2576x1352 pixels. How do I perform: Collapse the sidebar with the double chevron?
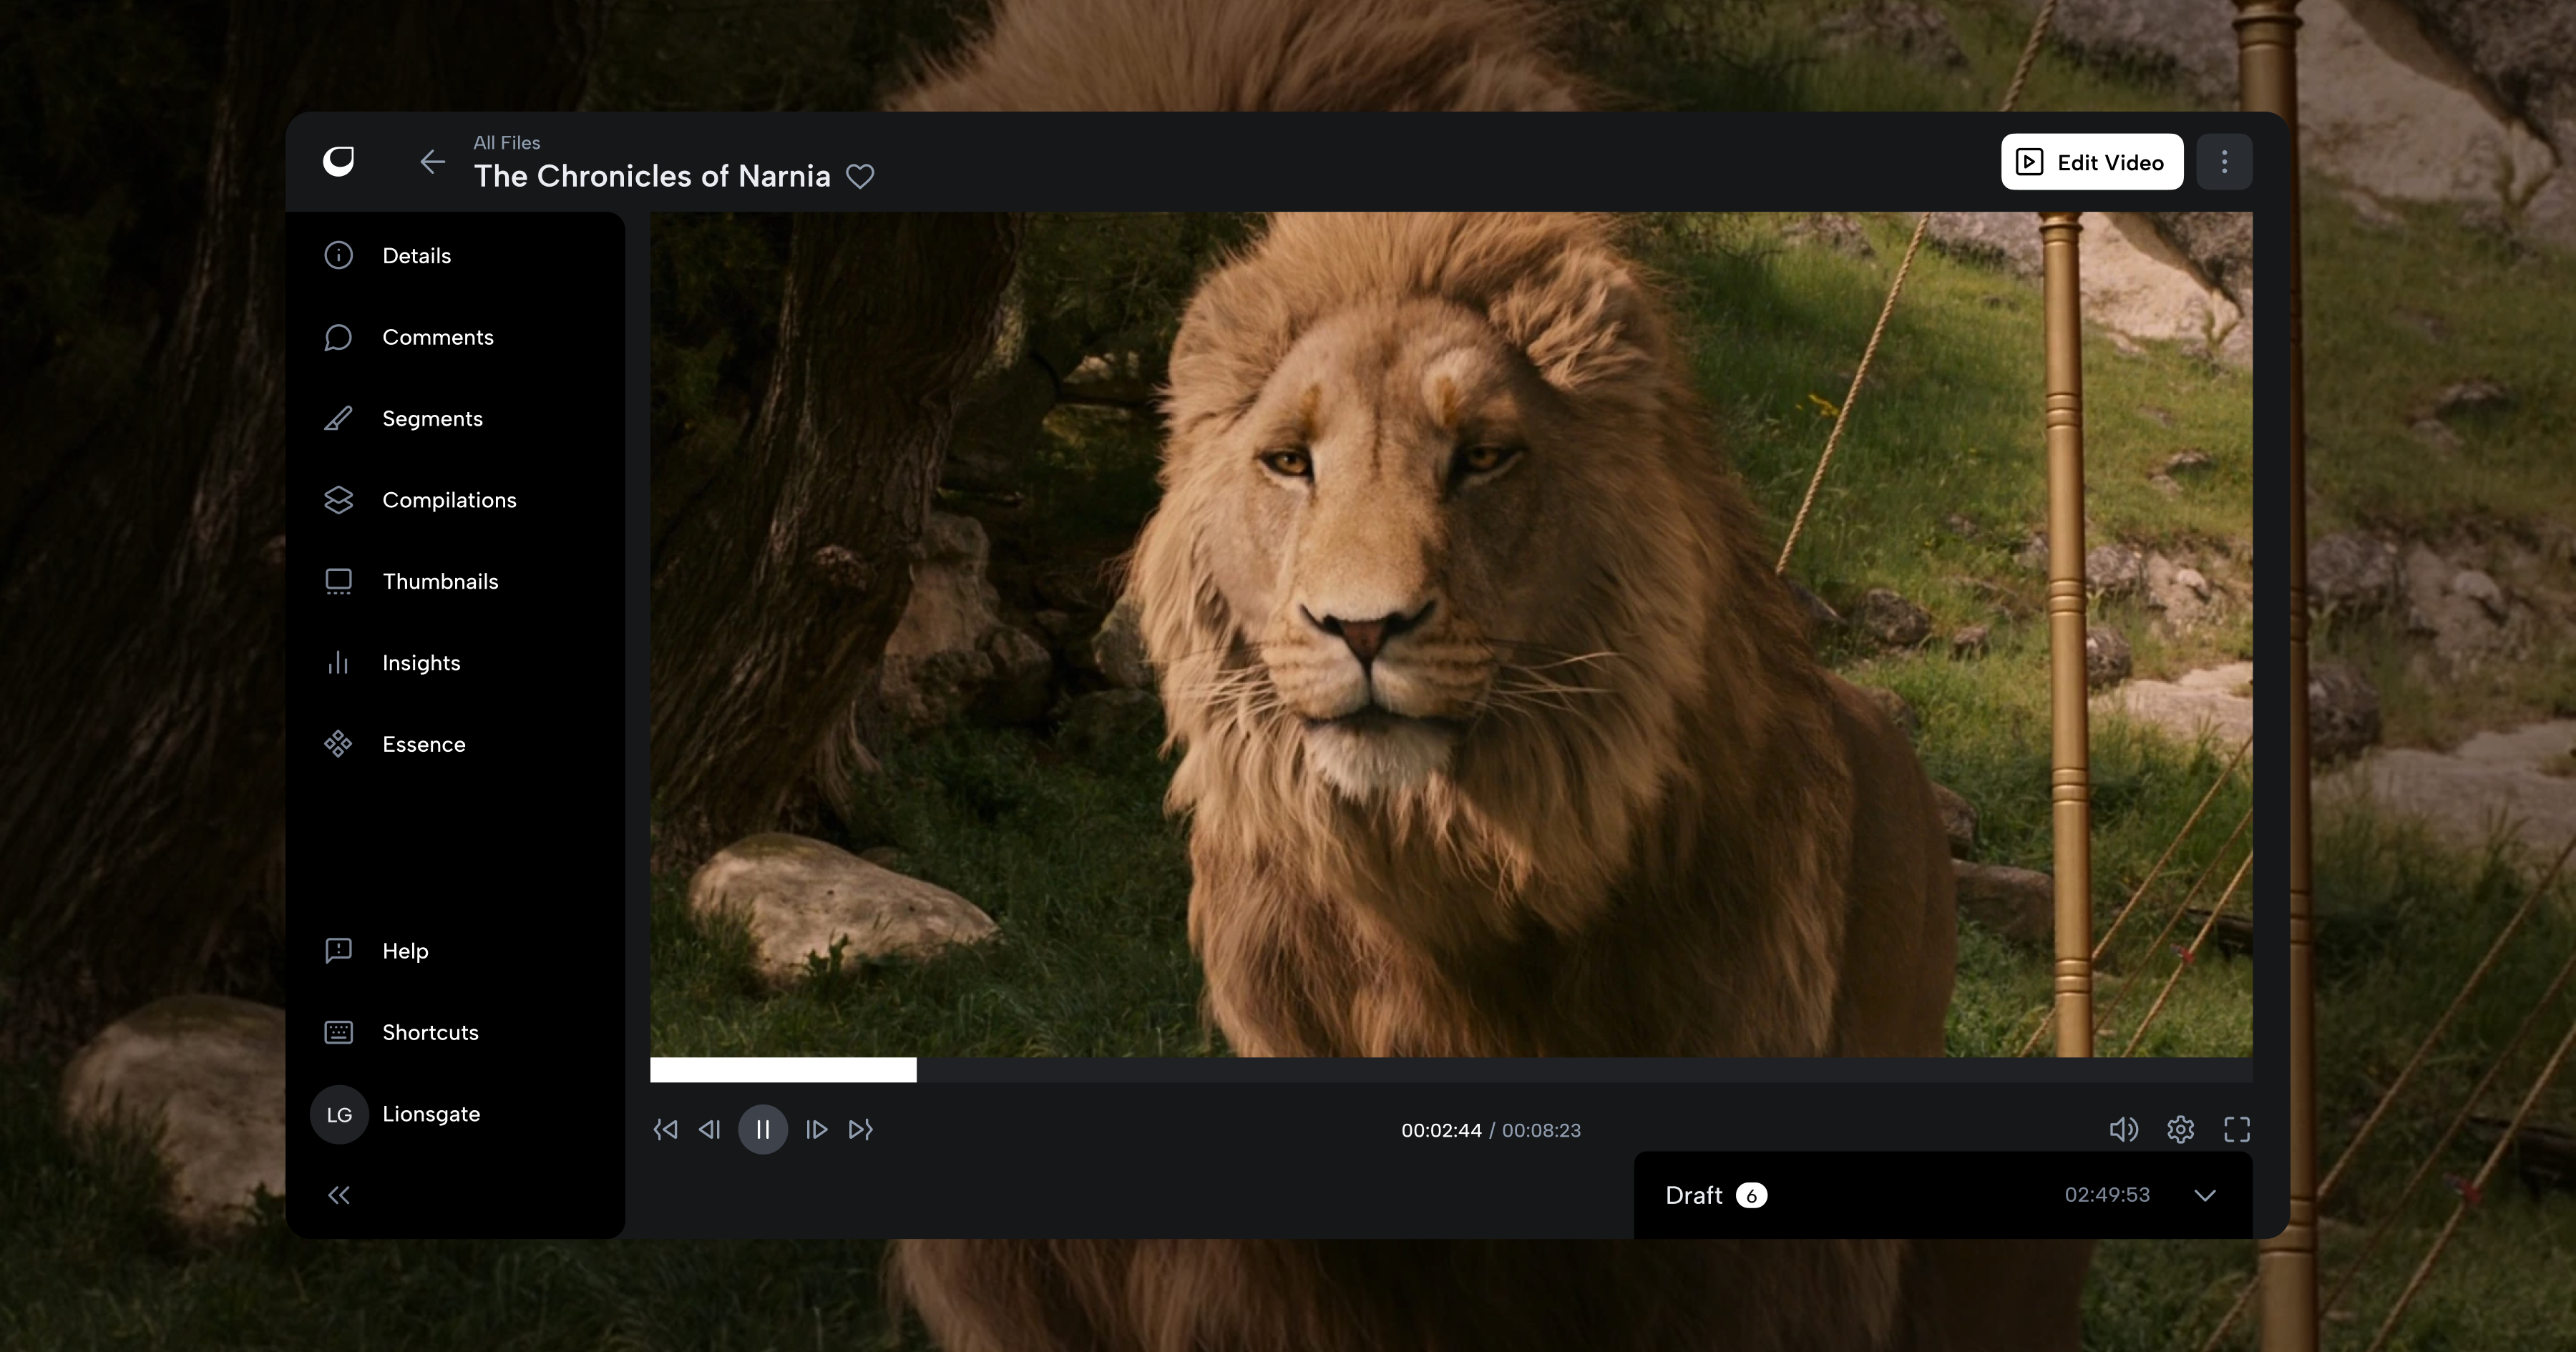pyautogui.click(x=339, y=1195)
